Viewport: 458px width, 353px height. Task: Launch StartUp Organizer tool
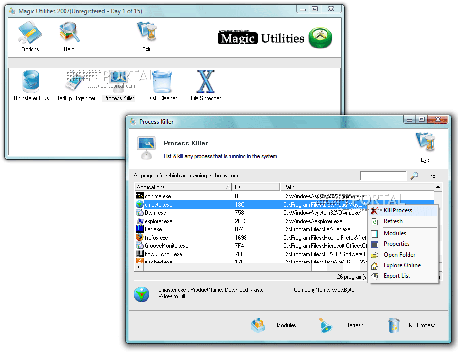pyautogui.click(x=75, y=85)
